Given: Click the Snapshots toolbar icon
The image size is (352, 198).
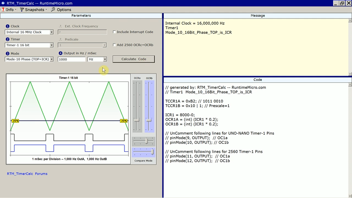Looking at the screenshot, I should (22, 9).
